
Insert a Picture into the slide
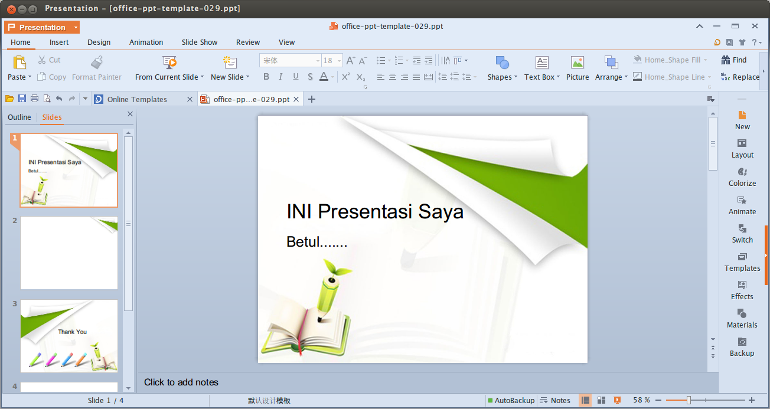point(577,68)
